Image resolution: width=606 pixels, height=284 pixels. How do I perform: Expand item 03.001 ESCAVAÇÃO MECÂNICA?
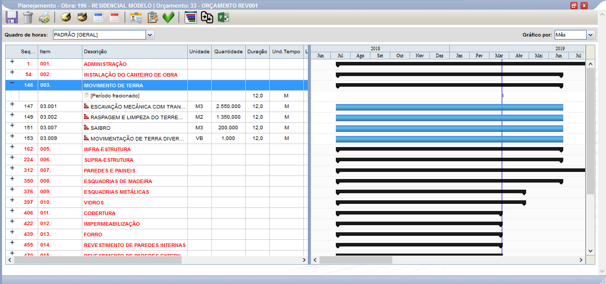[x=12, y=104]
